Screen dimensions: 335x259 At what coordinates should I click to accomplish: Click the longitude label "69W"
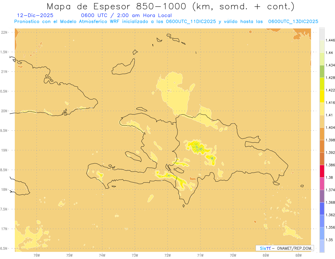pyautogui.click(x=266, y=255)
